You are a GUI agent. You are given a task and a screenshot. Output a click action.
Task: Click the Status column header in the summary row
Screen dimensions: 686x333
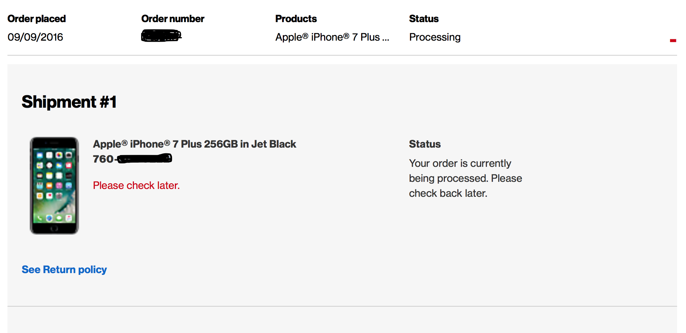click(424, 19)
